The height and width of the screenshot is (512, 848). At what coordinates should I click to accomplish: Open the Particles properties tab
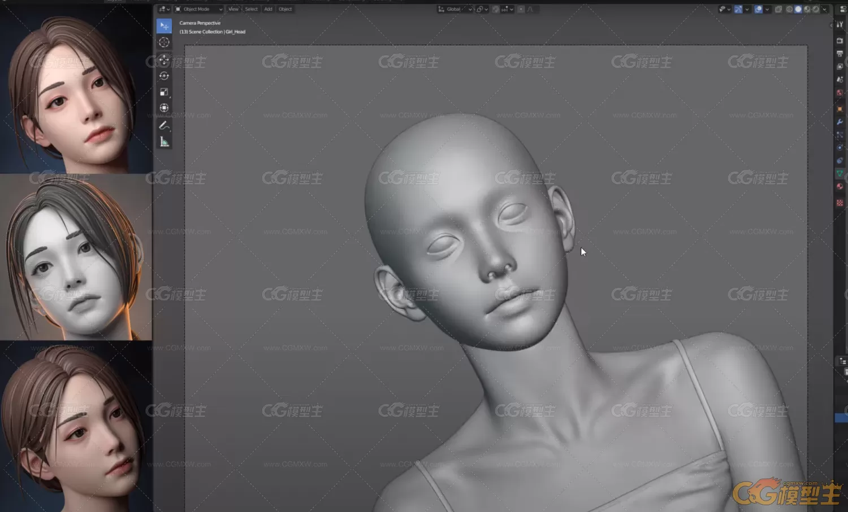(x=840, y=135)
